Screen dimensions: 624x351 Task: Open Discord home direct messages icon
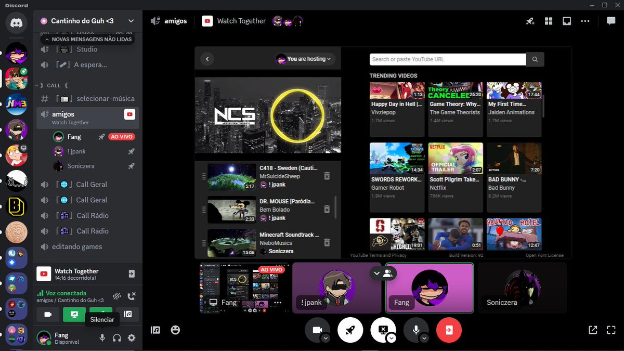[x=17, y=23]
